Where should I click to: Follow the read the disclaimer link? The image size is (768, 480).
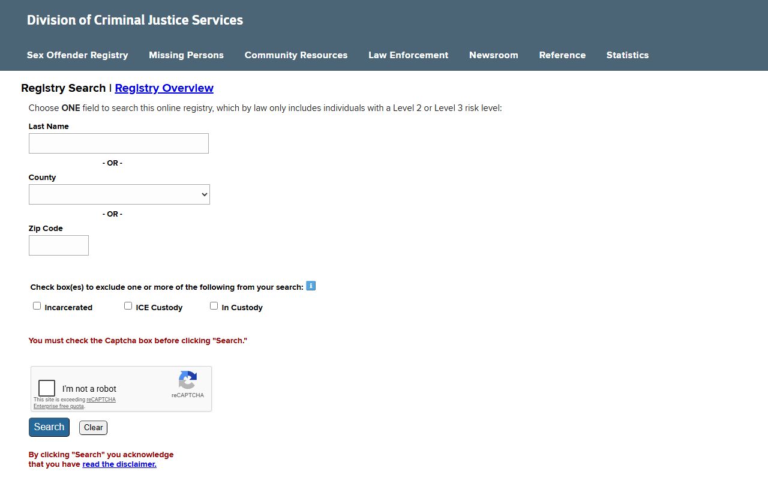pyautogui.click(x=119, y=464)
